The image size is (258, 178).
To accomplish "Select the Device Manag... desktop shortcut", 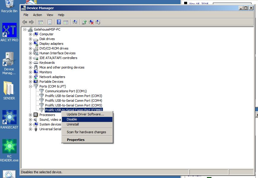I will pos(9,63).
